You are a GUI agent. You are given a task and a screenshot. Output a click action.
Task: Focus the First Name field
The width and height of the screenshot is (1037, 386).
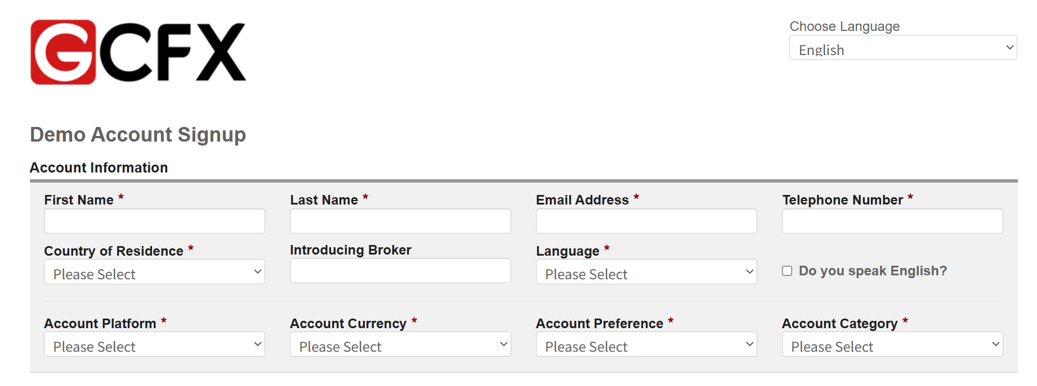pyautogui.click(x=154, y=221)
